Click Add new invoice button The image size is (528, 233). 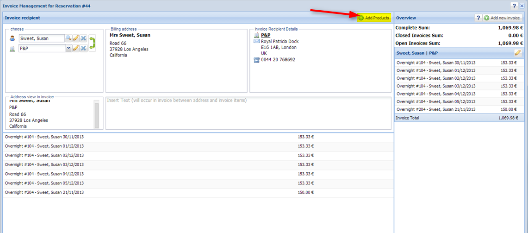[x=503, y=18]
